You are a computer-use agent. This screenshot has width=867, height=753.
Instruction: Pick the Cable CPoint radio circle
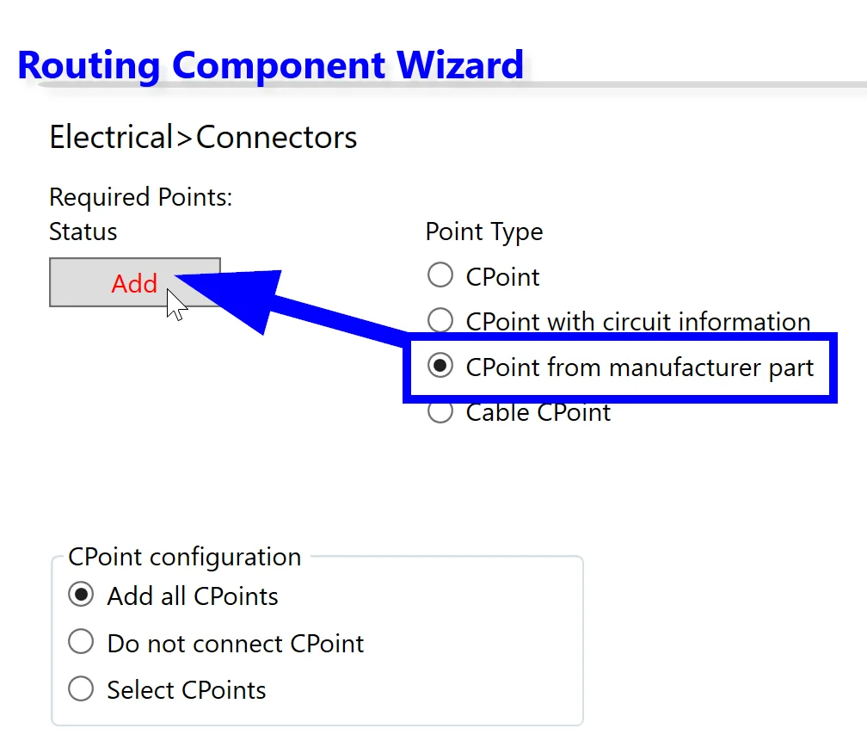point(440,412)
